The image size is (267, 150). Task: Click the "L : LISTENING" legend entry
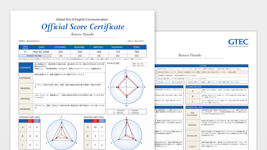click(119, 111)
